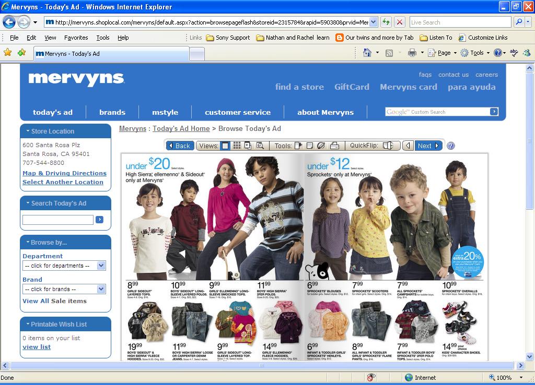Open the home button dropdown arrow
Screen dimensions: 535x385
[377, 53]
